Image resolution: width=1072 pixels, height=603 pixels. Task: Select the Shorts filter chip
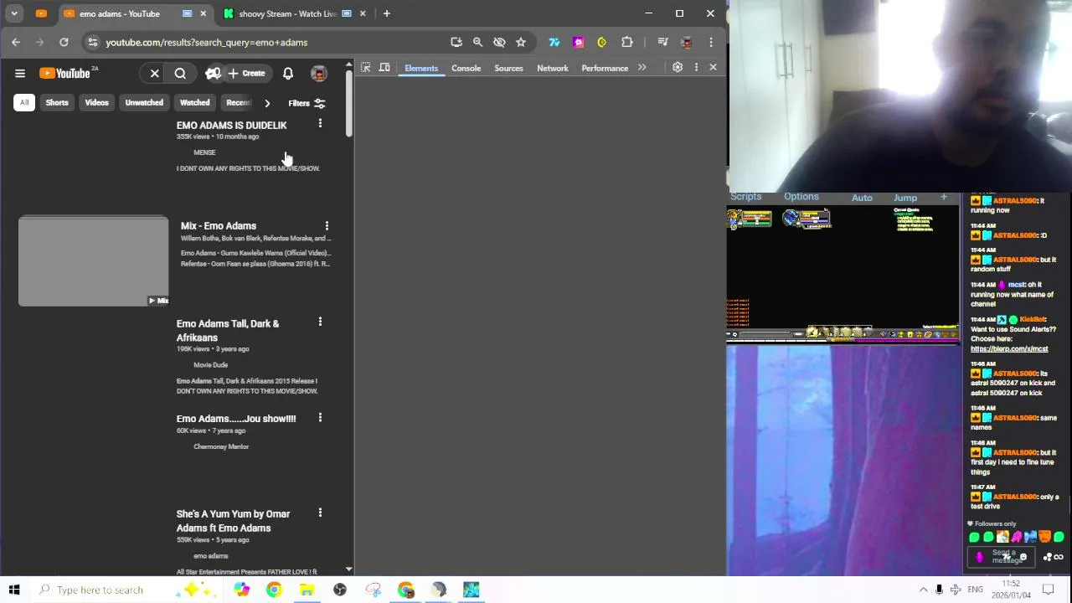(57, 103)
